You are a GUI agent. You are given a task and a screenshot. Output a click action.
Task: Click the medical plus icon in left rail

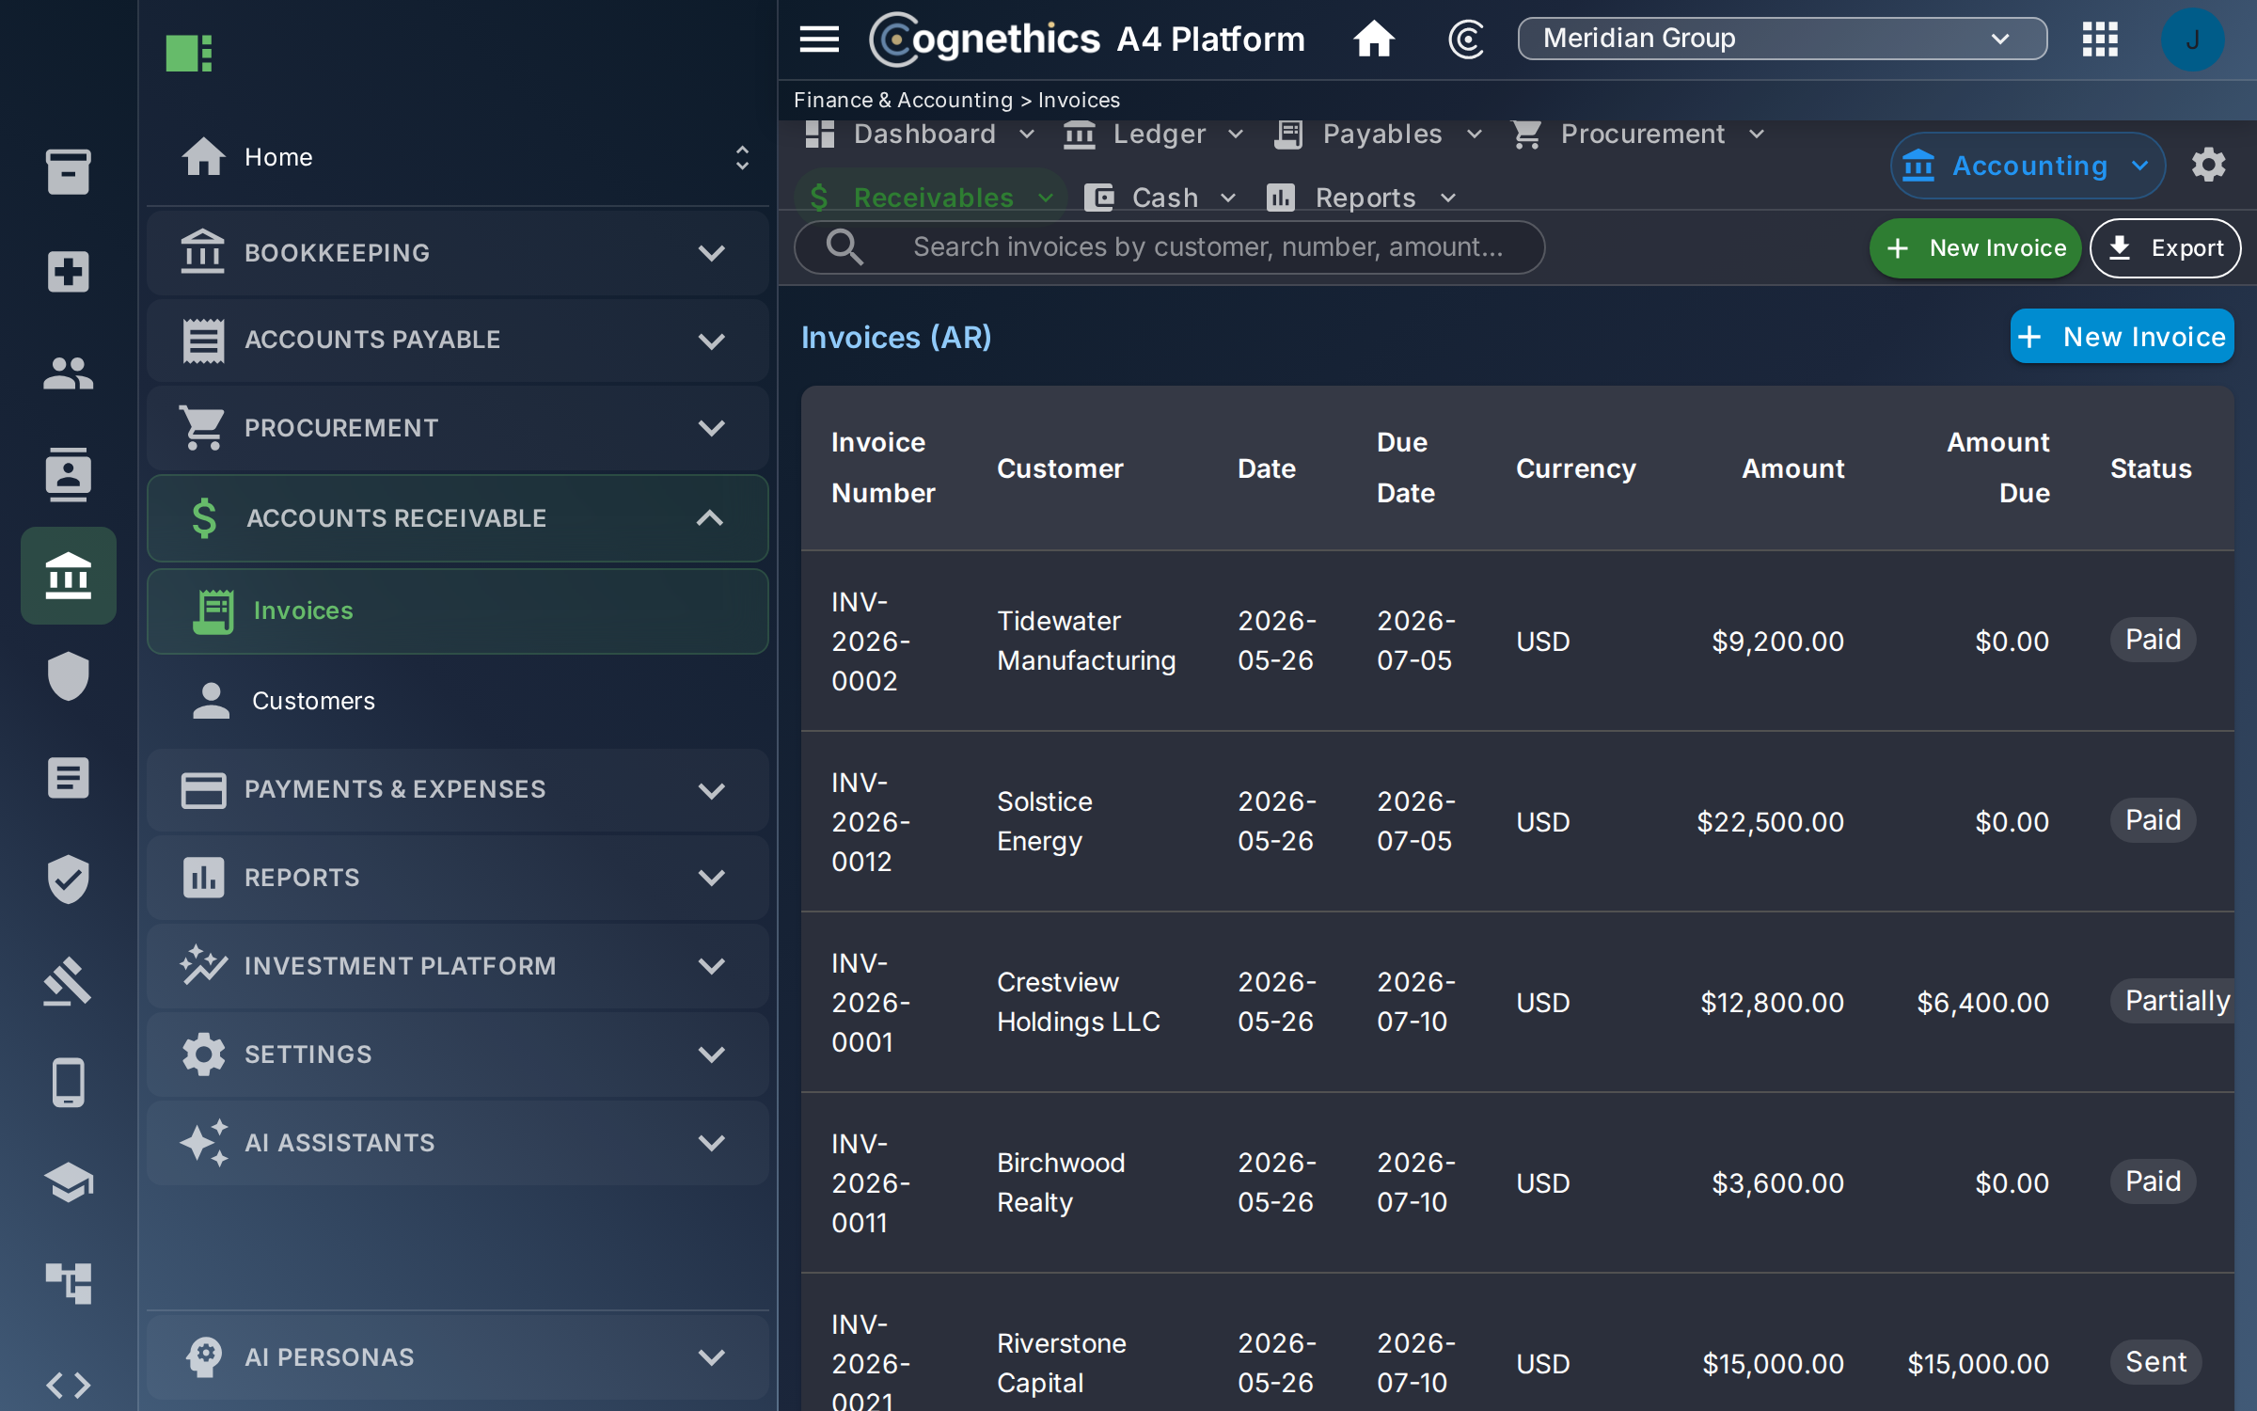(68, 272)
